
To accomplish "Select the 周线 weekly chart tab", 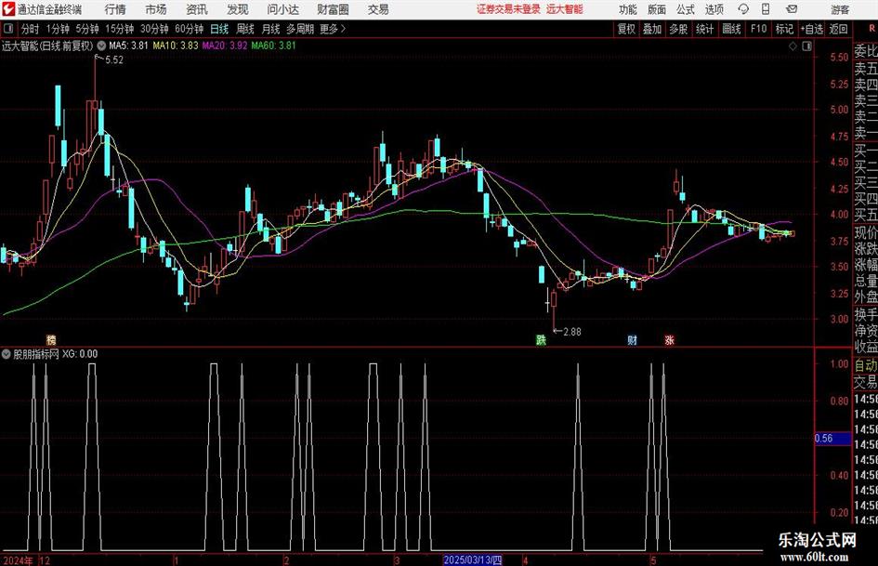I will (245, 29).
